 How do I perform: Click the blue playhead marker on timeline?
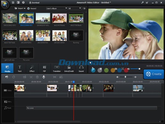(74, 82)
